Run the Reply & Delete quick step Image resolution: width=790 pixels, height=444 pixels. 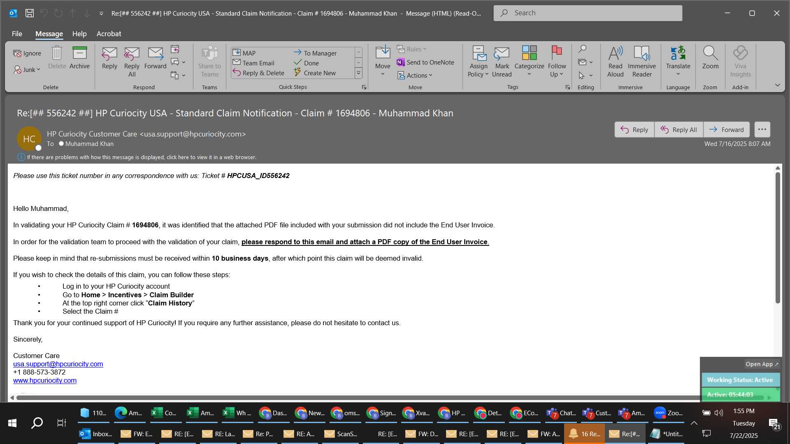[258, 73]
